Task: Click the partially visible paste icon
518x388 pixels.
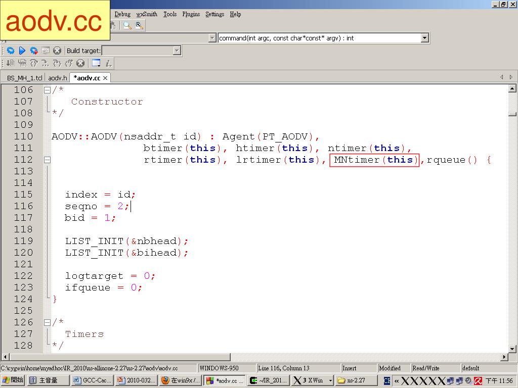Action: (x=113, y=25)
